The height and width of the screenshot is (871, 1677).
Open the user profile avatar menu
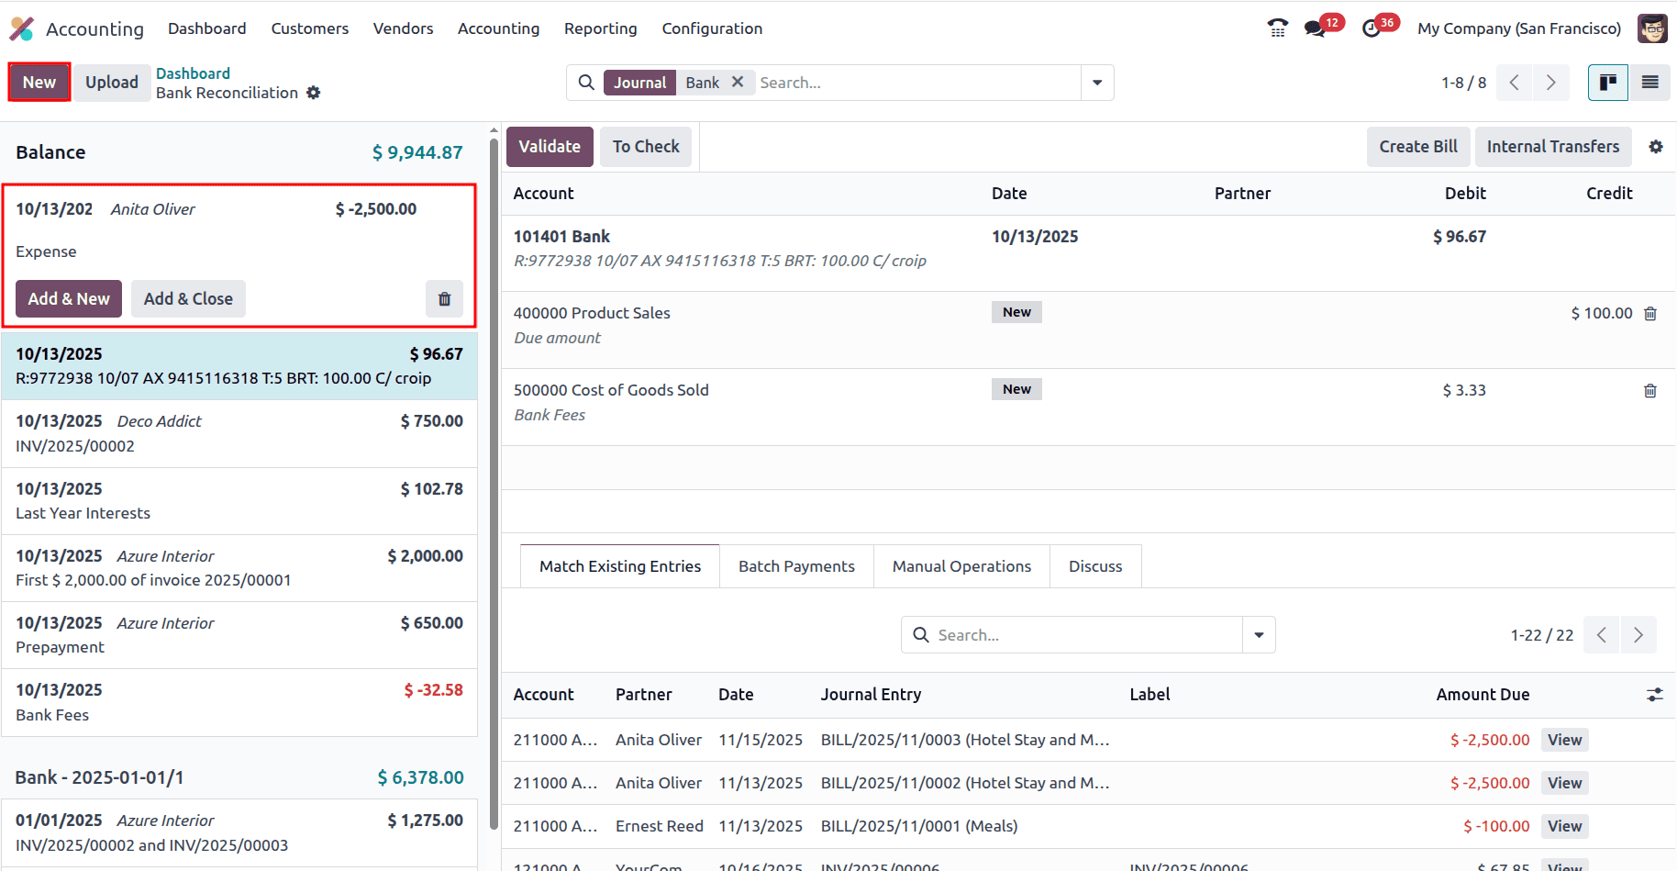coord(1651,28)
